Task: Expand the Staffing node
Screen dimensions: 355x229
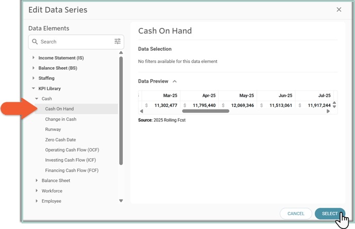Action: [x=34, y=78]
